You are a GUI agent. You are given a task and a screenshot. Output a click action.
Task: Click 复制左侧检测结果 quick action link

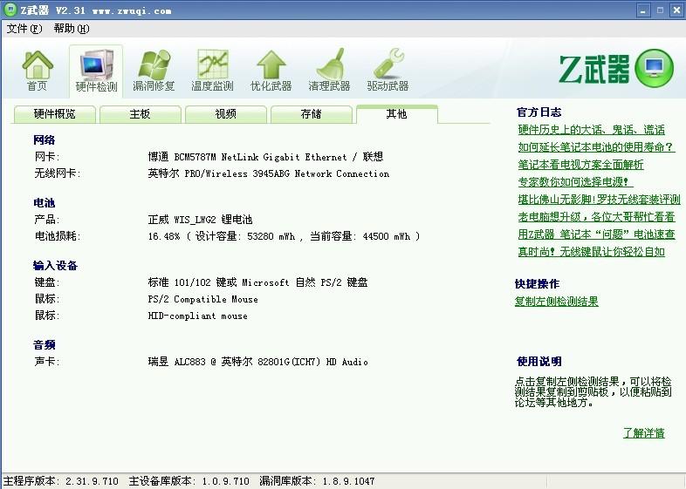(x=556, y=302)
